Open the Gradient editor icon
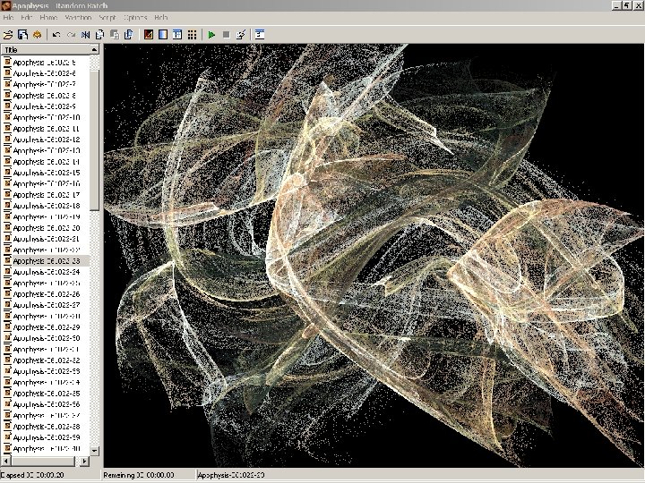 point(162,35)
